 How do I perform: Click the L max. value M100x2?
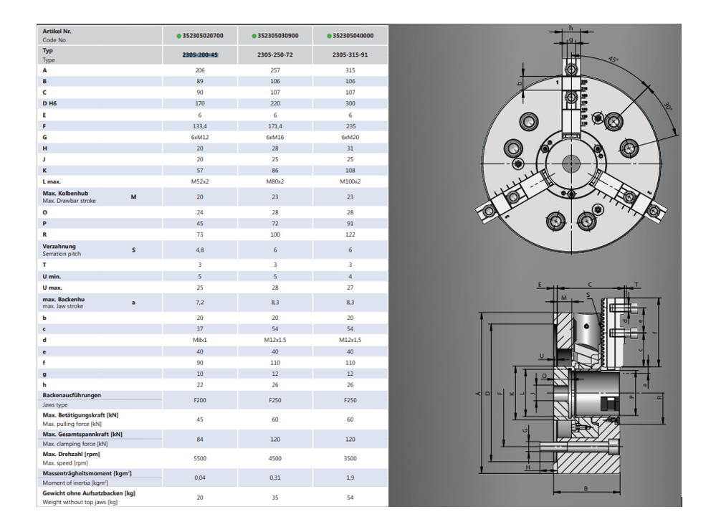[x=350, y=181]
